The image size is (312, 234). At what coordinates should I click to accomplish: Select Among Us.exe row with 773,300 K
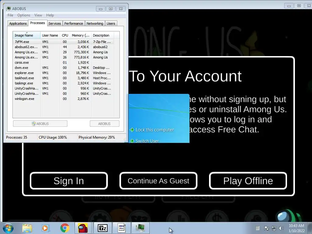(63, 52)
